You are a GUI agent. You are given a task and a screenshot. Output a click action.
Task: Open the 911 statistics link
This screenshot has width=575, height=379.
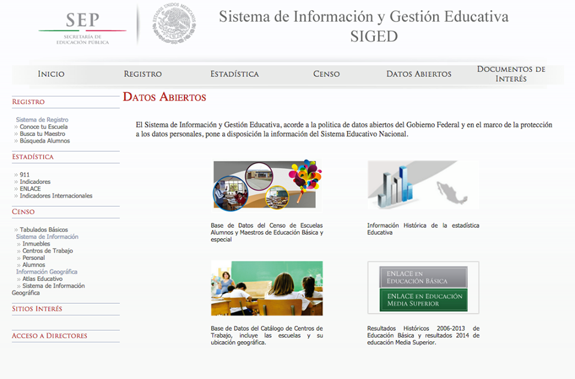25,175
